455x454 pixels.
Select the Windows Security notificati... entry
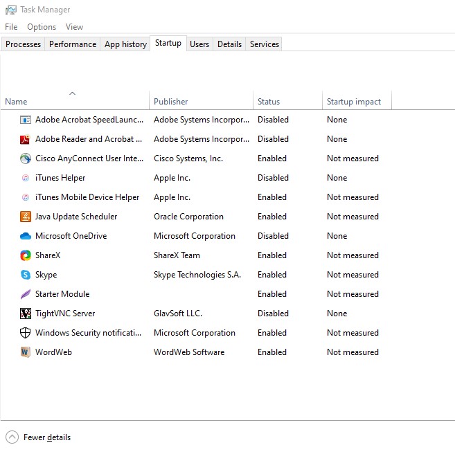88,333
